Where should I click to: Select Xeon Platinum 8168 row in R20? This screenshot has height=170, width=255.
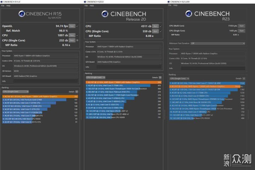click(x=124, y=92)
